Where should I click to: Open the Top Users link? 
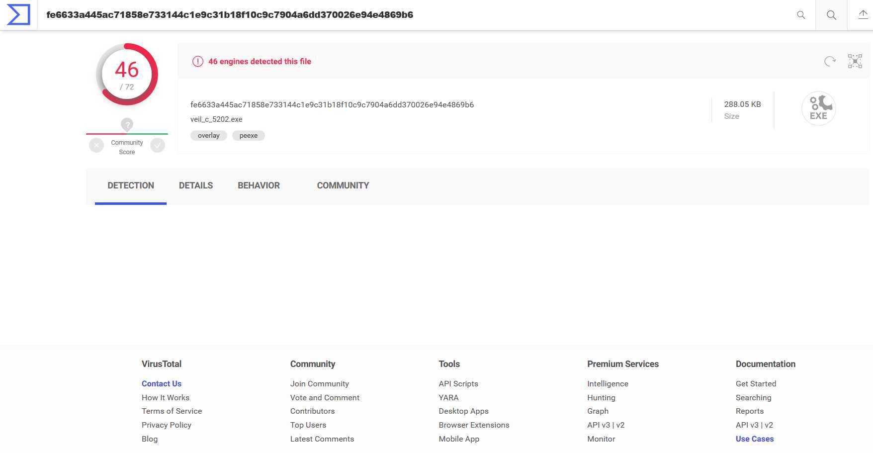308,425
